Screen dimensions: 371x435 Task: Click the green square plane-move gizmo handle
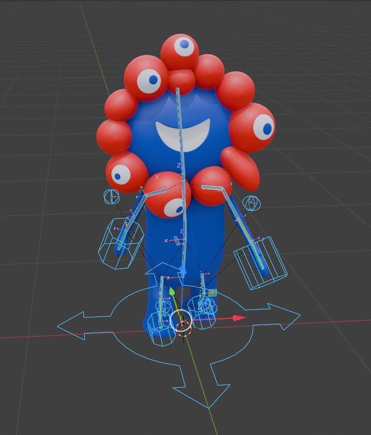(212, 293)
